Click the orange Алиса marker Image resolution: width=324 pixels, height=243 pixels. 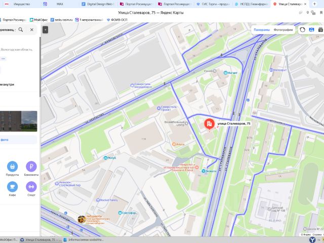(174, 144)
